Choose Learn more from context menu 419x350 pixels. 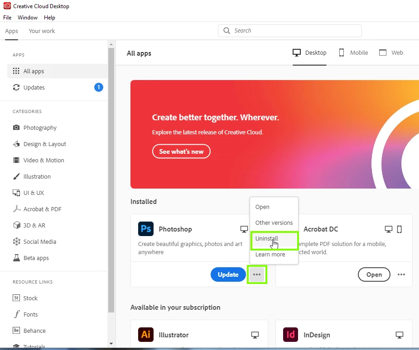pyautogui.click(x=274, y=254)
